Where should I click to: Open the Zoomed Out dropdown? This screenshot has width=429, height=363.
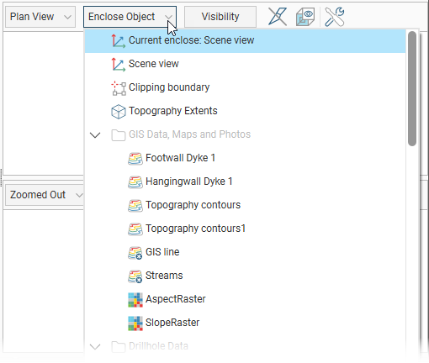click(45, 195)
